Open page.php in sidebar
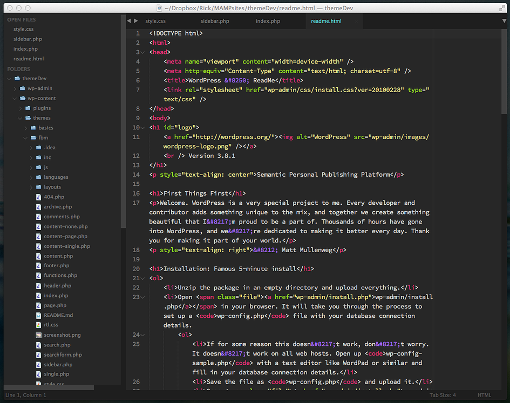The height and width of the screenshot is (403, 510). (55, 305)
